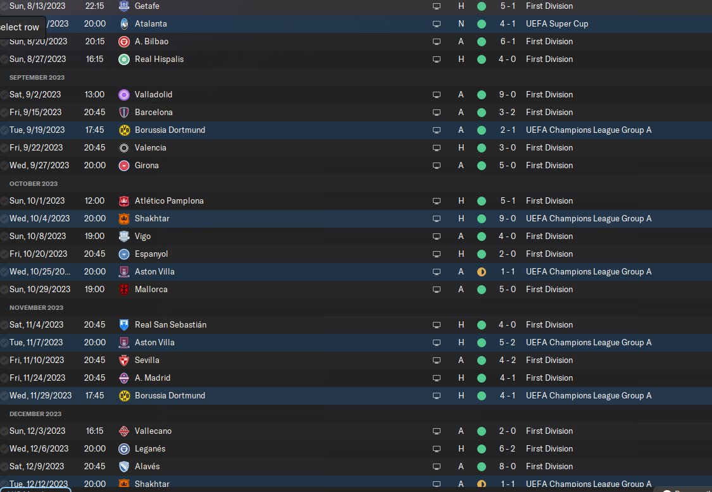Click TV broadcast icon for Shakhtar 10/4/2023 match
This screenshot has width=712, height=492.
coord(436,219)
